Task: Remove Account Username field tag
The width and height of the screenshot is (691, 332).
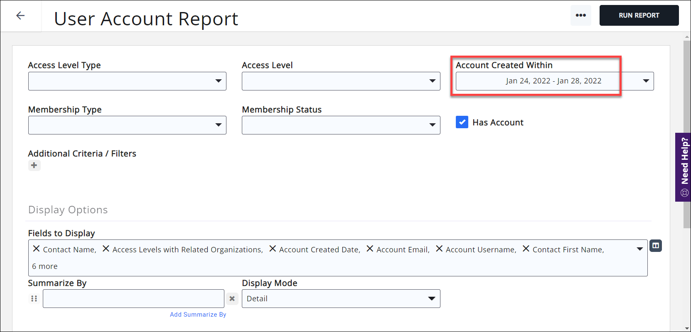Action: pyautogui.click(x=439, y=249)
